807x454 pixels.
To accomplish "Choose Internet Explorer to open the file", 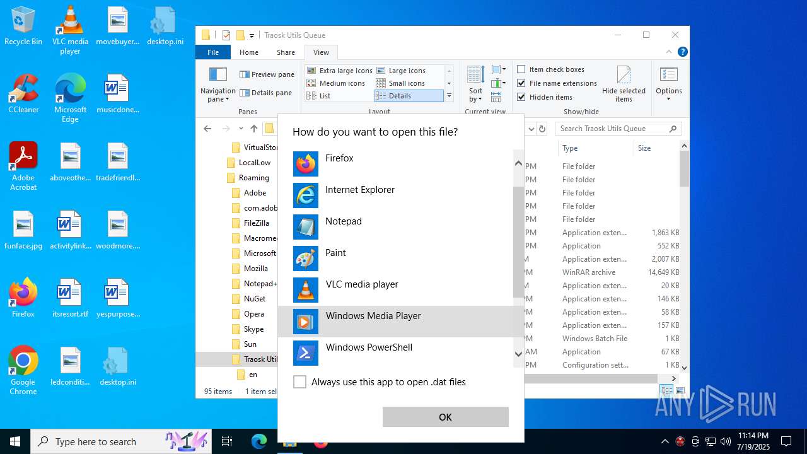I will point(396,195).
